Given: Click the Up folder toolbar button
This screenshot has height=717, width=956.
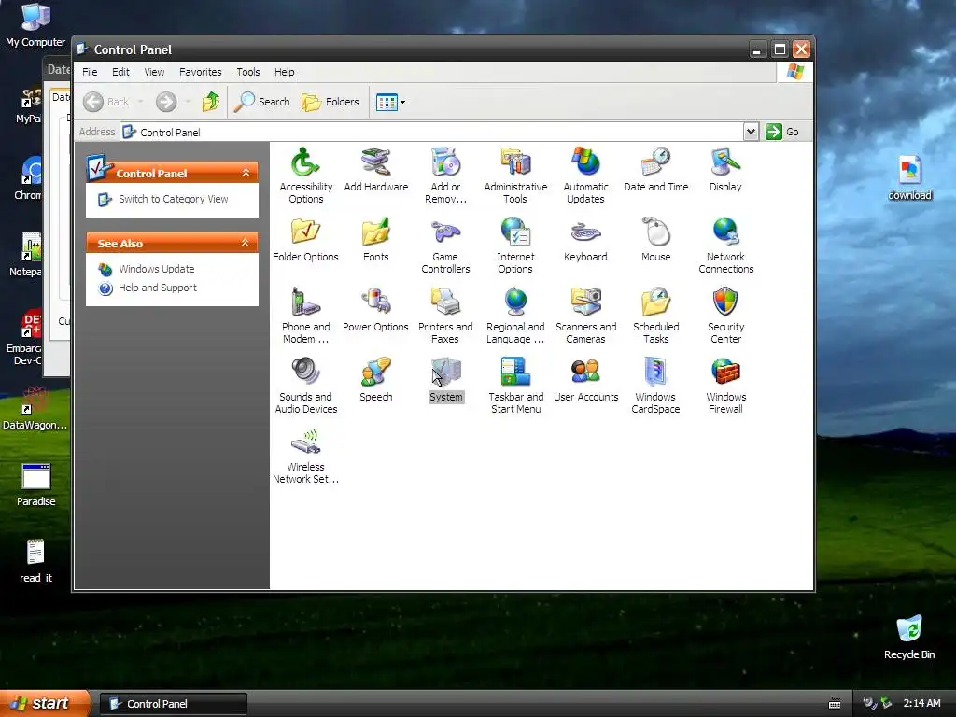Looking at the screenshot, I should (x=211, y=102).
